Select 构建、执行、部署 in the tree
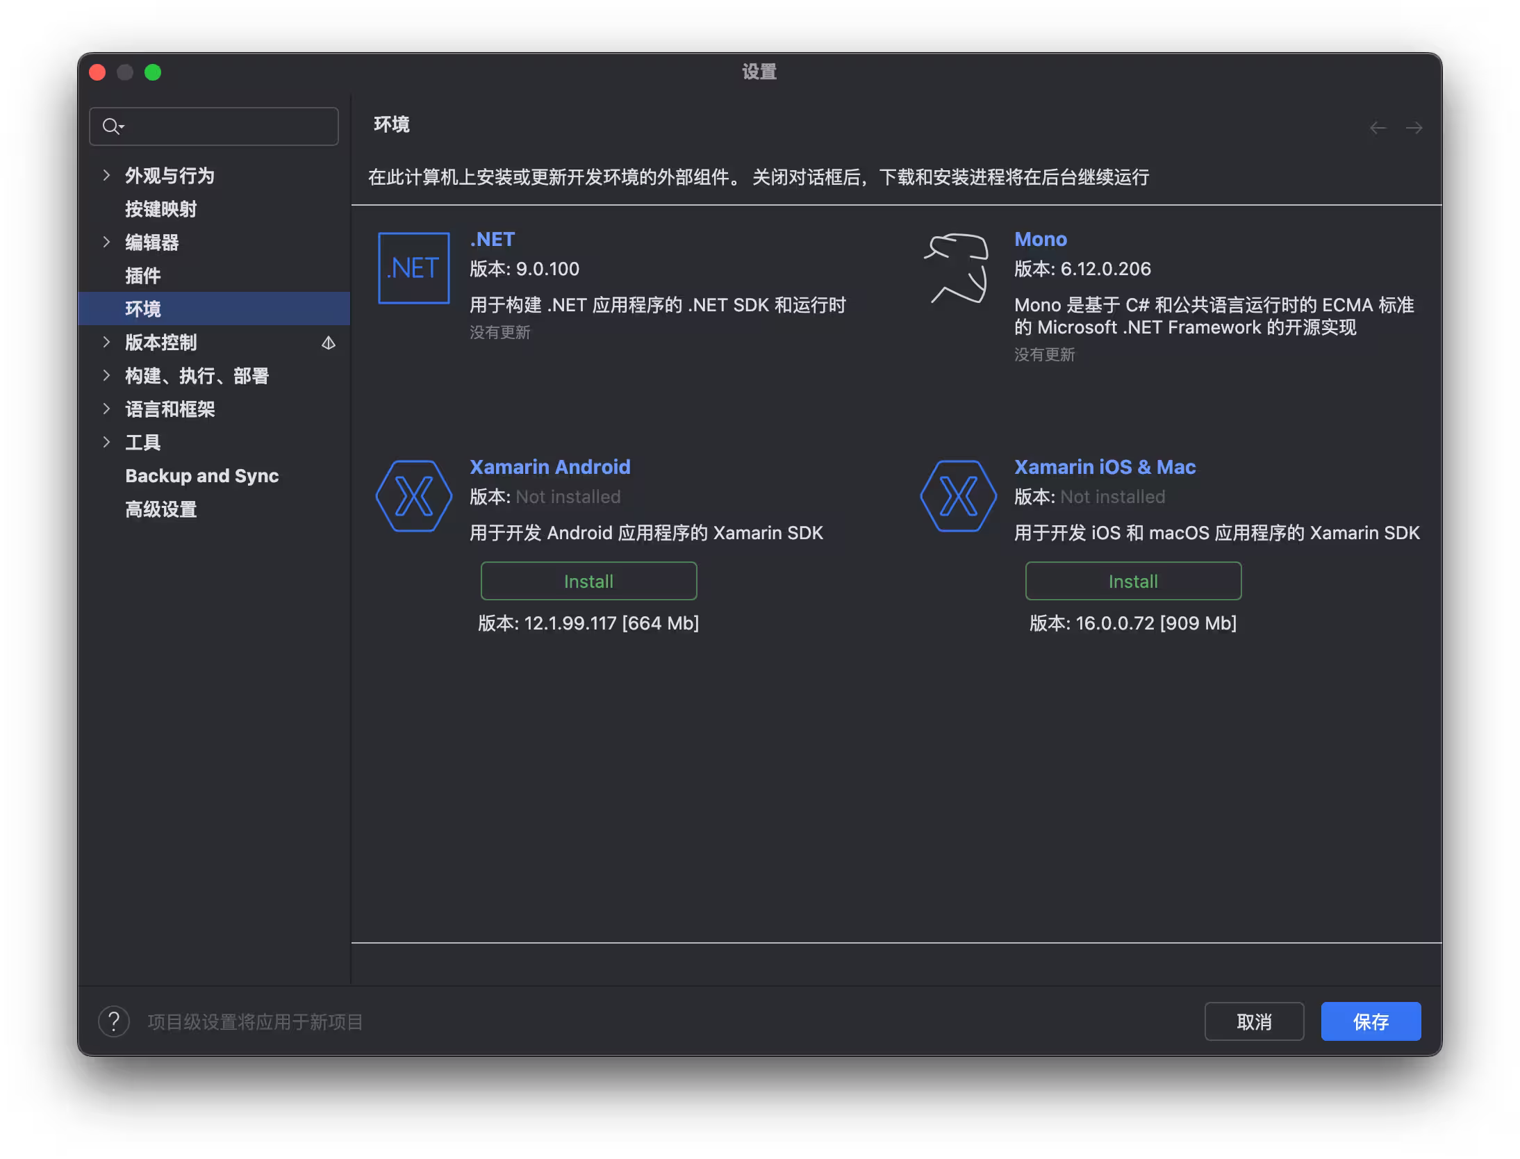Screen dimensions: 1520x1159 (x=197, y=375)
